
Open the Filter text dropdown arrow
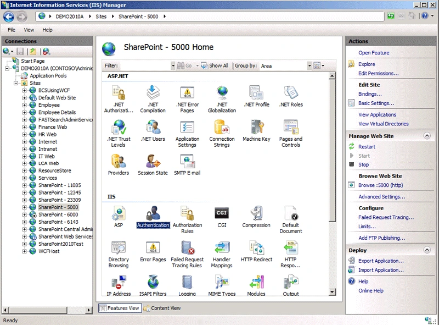coord(173,65)
